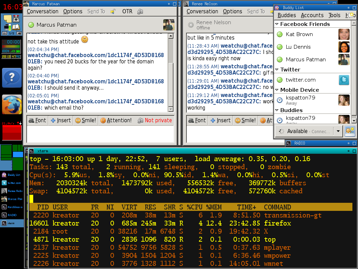The height and width of the screenshot is (269, 358).
Task: Click the message input field in Marcus Patman window
Action: pos(100,134)
